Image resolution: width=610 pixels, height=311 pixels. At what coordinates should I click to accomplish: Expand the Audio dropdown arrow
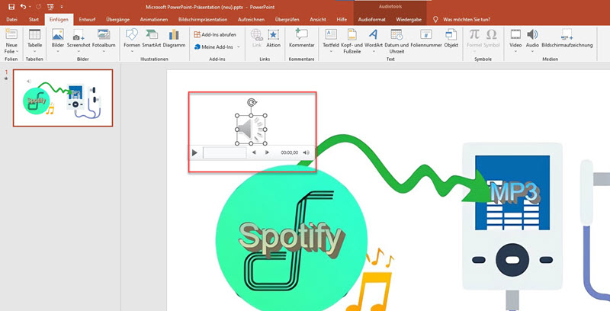(x=532, y=51)
